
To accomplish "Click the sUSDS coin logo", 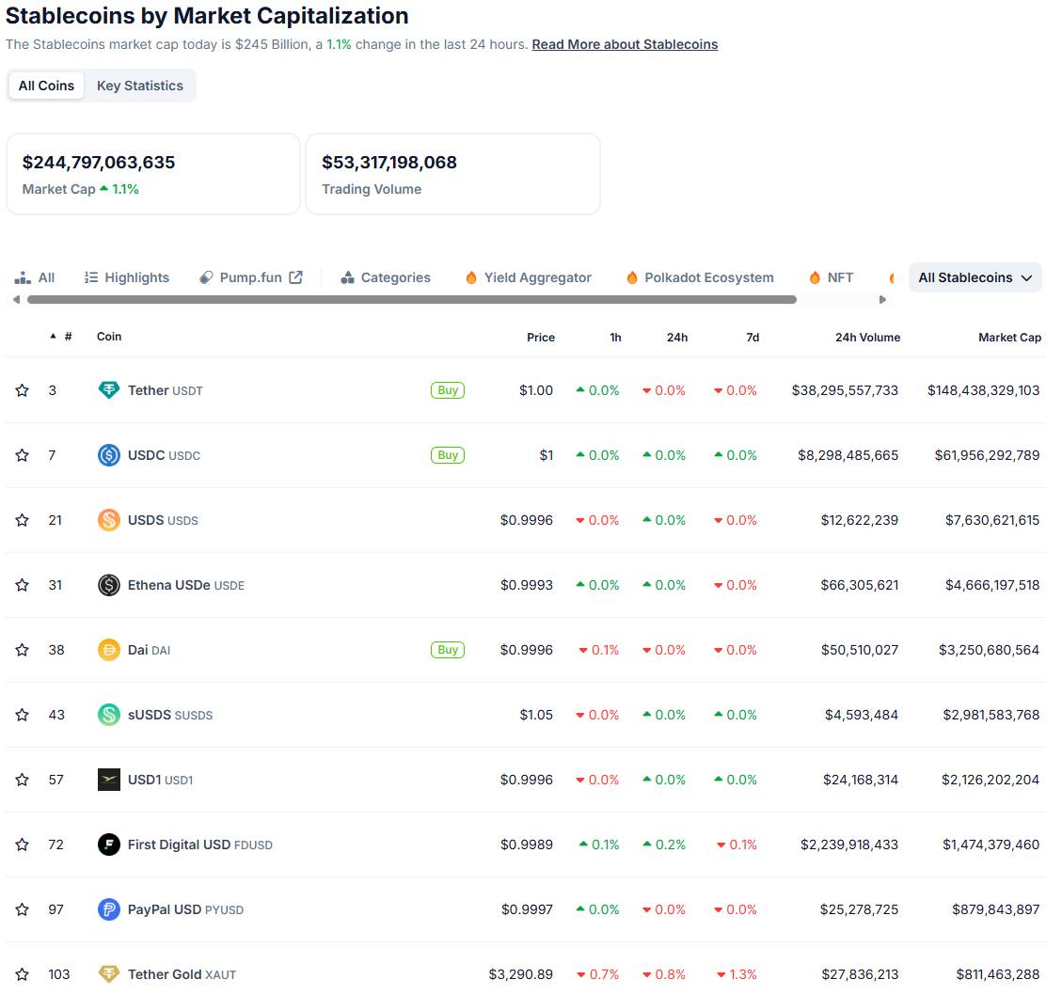I will point(109,714).
